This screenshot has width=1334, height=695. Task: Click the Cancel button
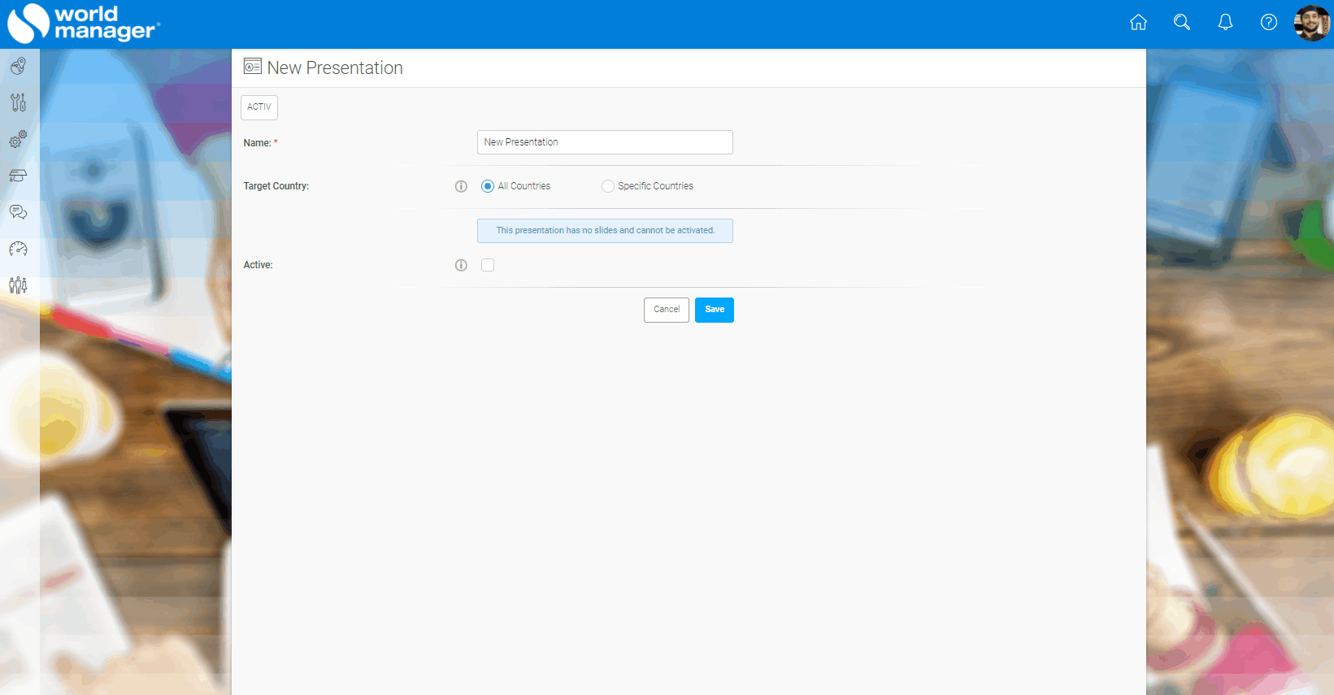pos(667,310)
